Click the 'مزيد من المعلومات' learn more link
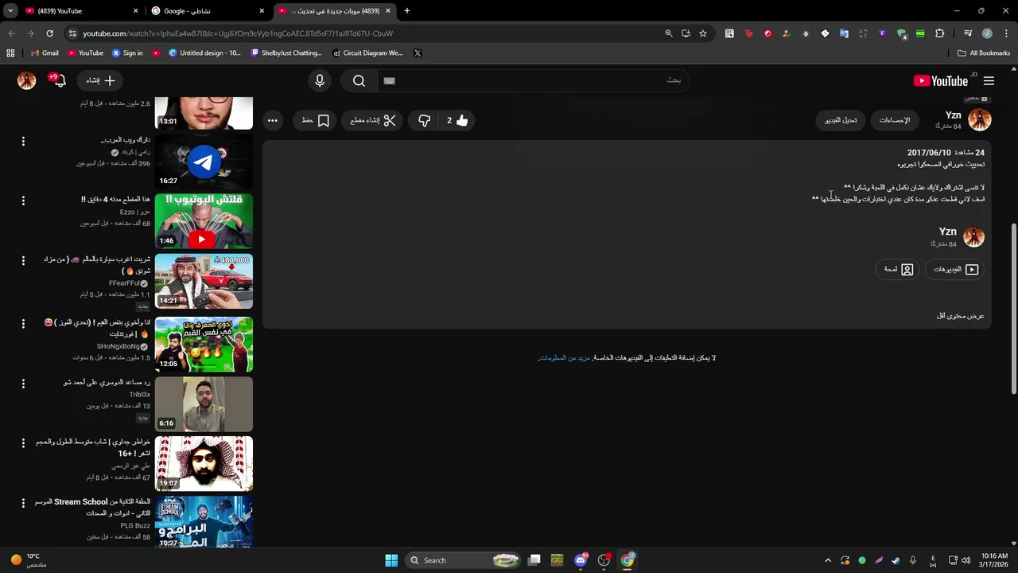 click(x=564, y=358)
